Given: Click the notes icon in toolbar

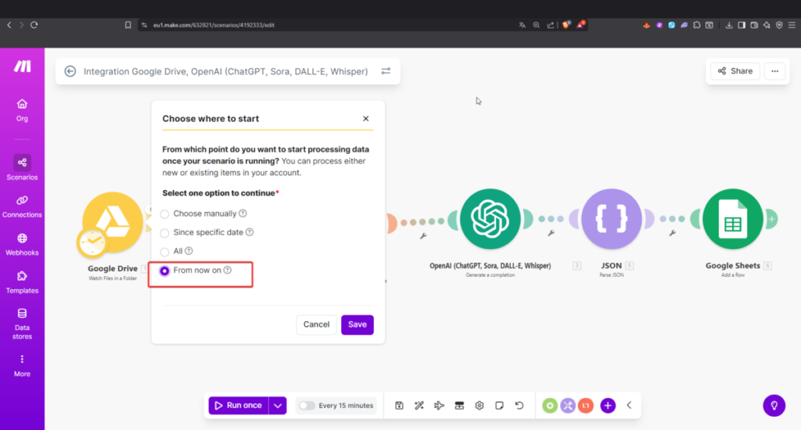Looking at the screenshot, I should tap(499, 406).
